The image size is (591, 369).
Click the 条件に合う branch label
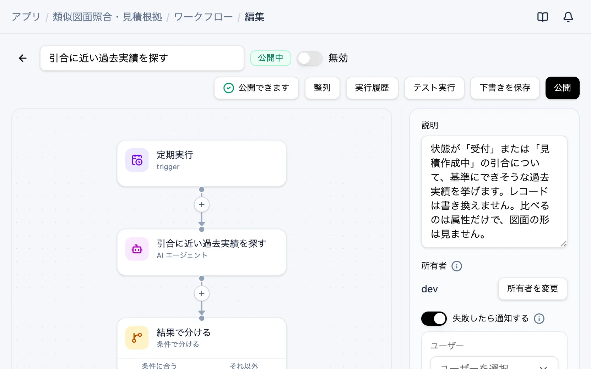point(159,366)
